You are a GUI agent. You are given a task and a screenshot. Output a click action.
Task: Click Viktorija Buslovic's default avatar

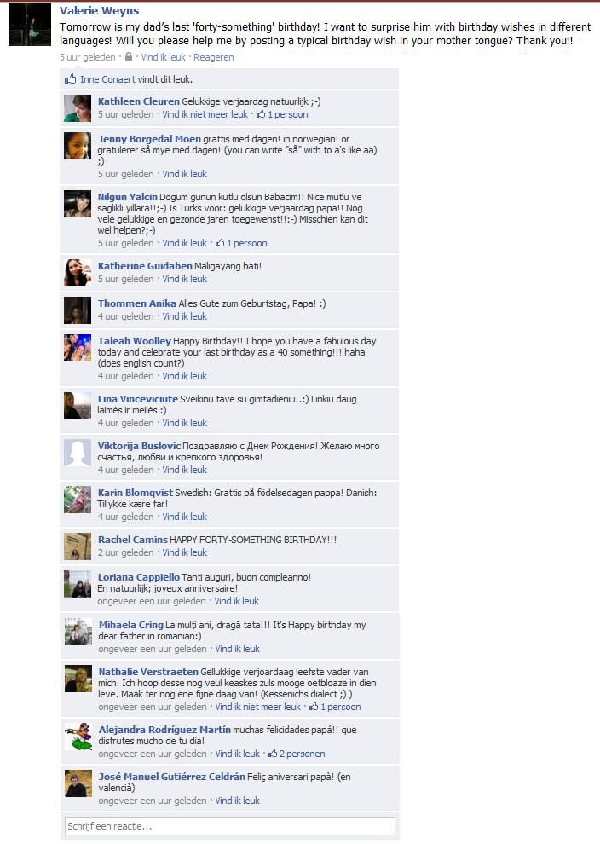click(x=78, y=452)
